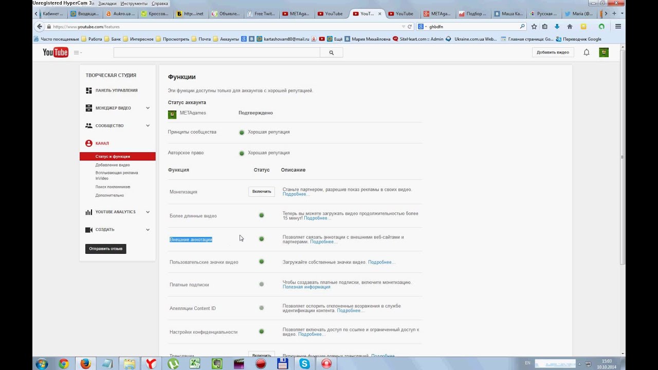Click the Создать camera icon
This screenshot has width=658, height=370.
pos(88,230)
